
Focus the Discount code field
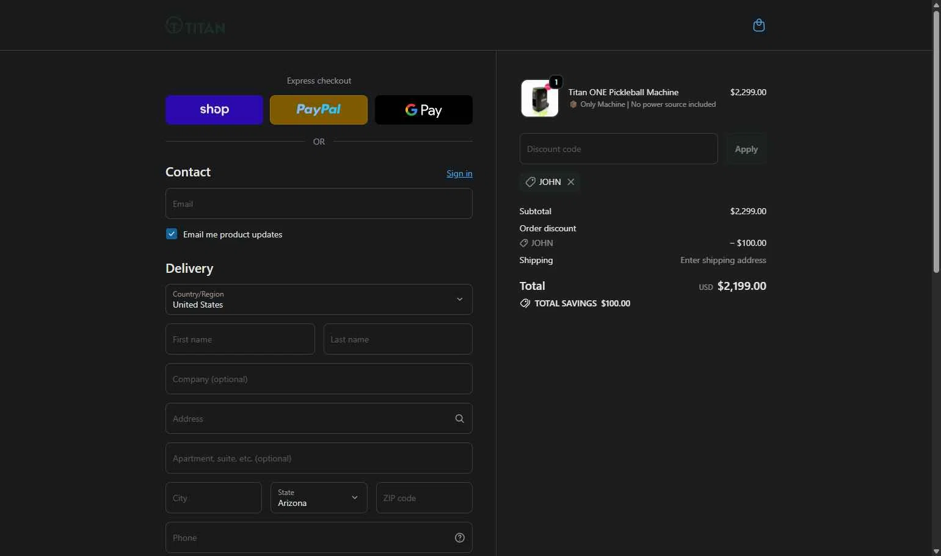(619, 149)
